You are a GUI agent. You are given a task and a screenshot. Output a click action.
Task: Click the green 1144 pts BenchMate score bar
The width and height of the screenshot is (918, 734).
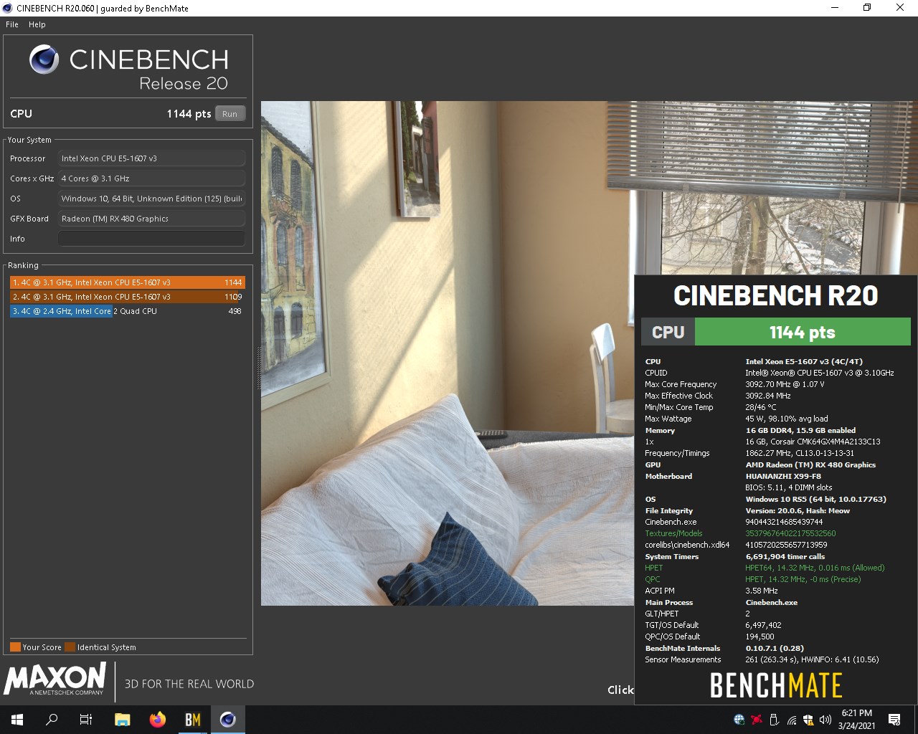point(803,333)
